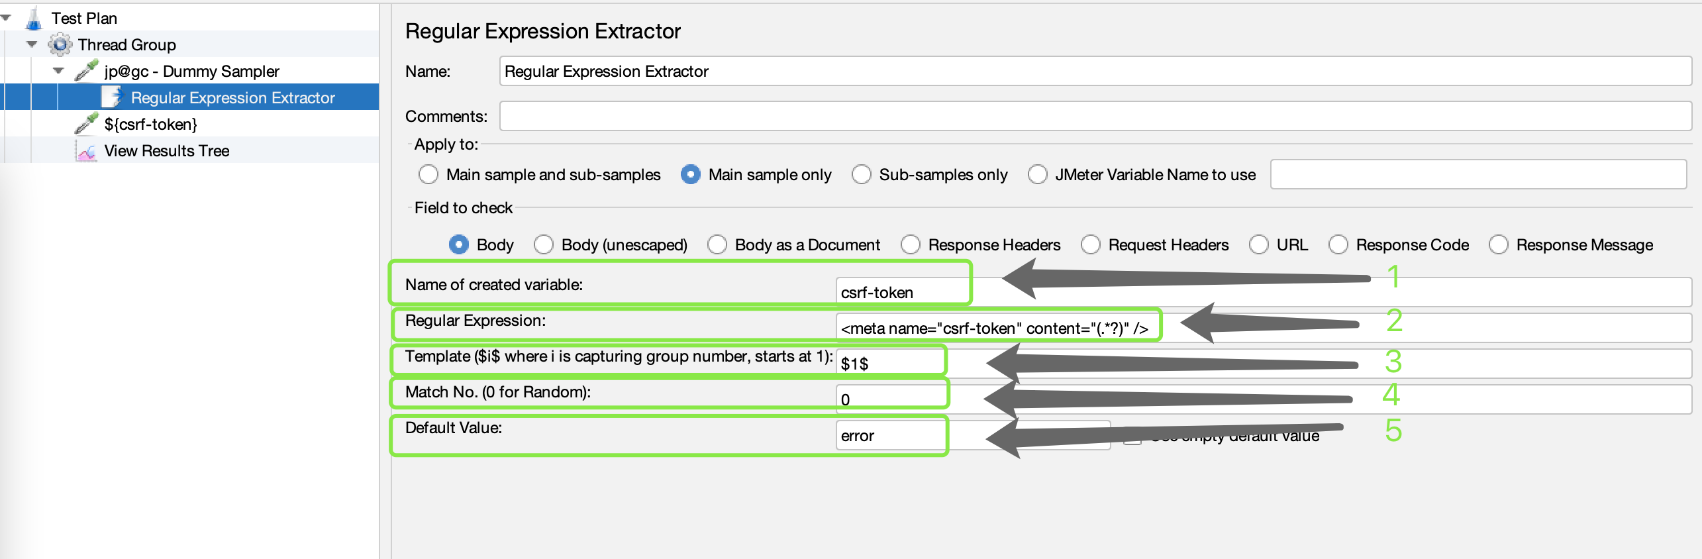Select the Response Code radio button

1338,245
